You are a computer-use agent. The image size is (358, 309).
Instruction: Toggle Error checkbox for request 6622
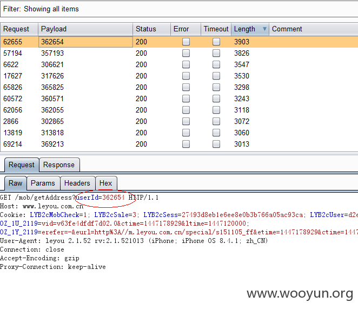pos(186,65)
